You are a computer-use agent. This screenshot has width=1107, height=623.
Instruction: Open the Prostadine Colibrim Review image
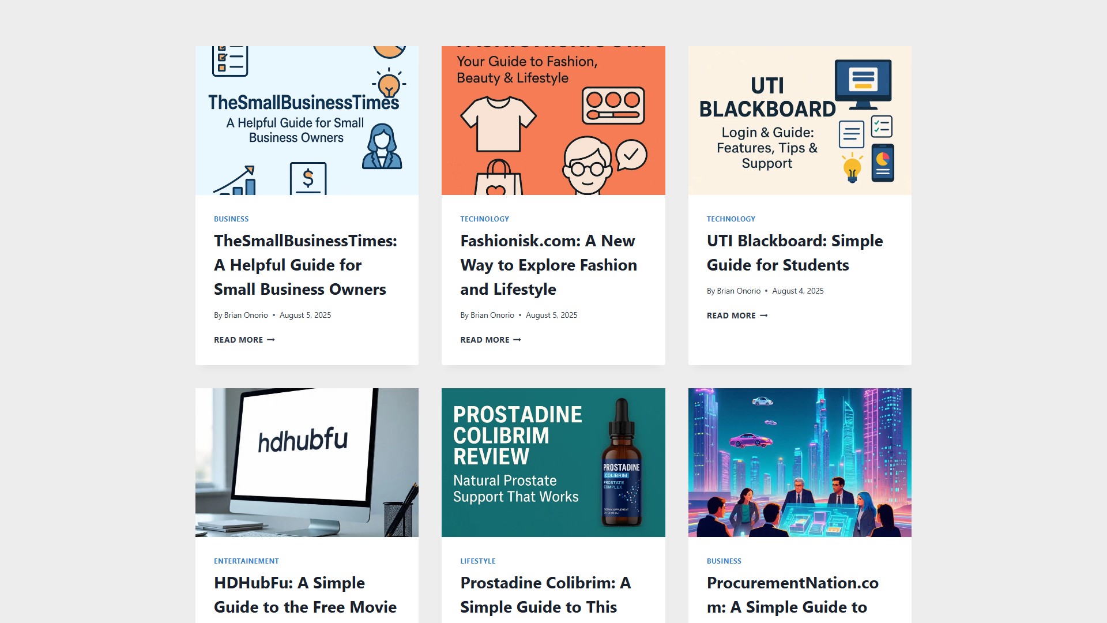pos(553,463)
